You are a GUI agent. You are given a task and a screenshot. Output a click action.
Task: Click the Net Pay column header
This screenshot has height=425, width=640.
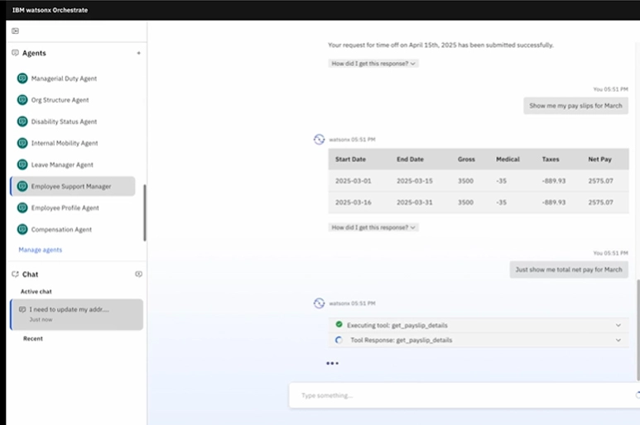click(599, 160)
